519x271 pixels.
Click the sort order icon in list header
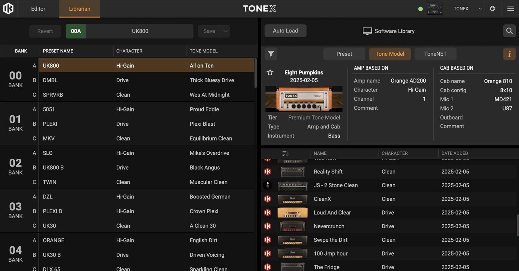coord(285,154)
